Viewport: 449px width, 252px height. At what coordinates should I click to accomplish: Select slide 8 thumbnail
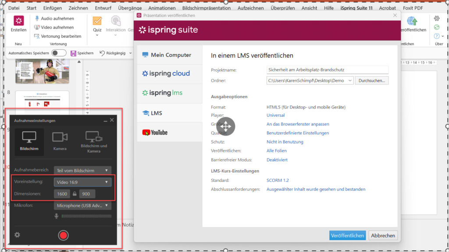point(42,99)
